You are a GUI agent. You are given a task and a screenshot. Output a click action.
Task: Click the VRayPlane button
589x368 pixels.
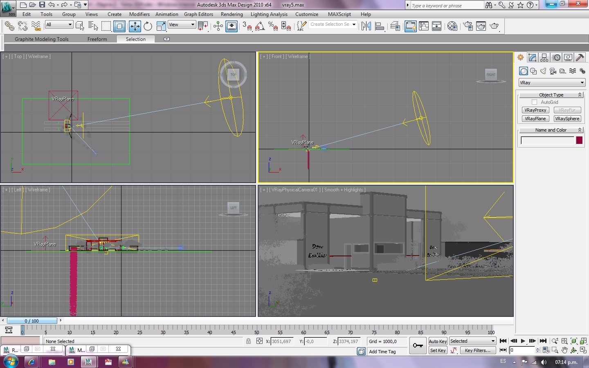535,119
